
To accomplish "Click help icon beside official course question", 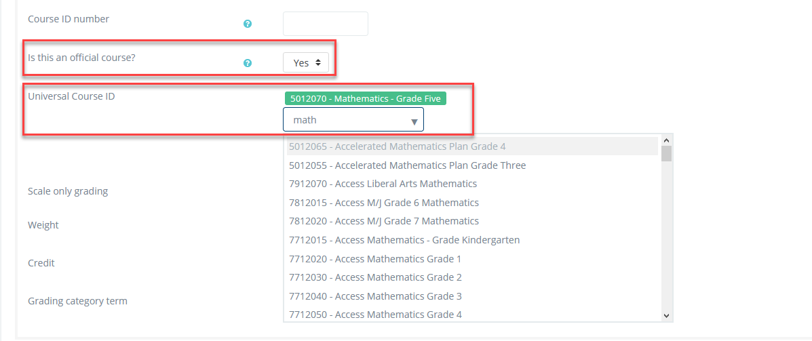I will pyautogui.click(x=248, y=63).
